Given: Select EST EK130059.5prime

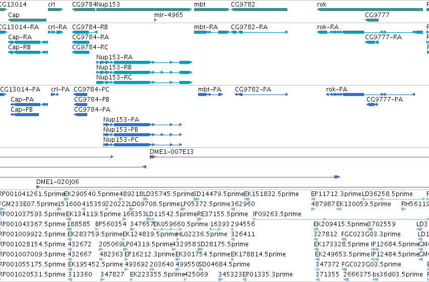Looking at the screenshot, I should [363, 204].
